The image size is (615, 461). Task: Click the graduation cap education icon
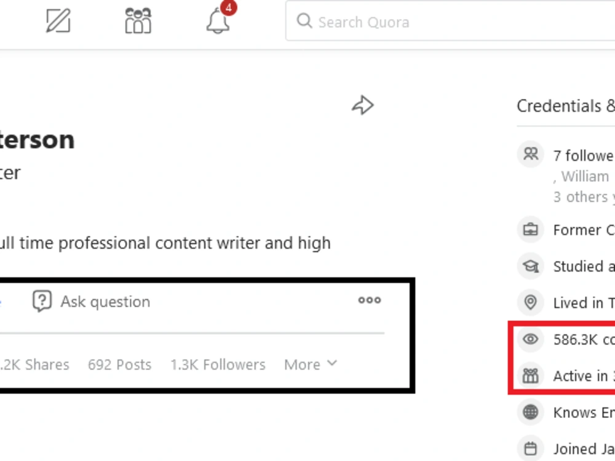point(531,266)
